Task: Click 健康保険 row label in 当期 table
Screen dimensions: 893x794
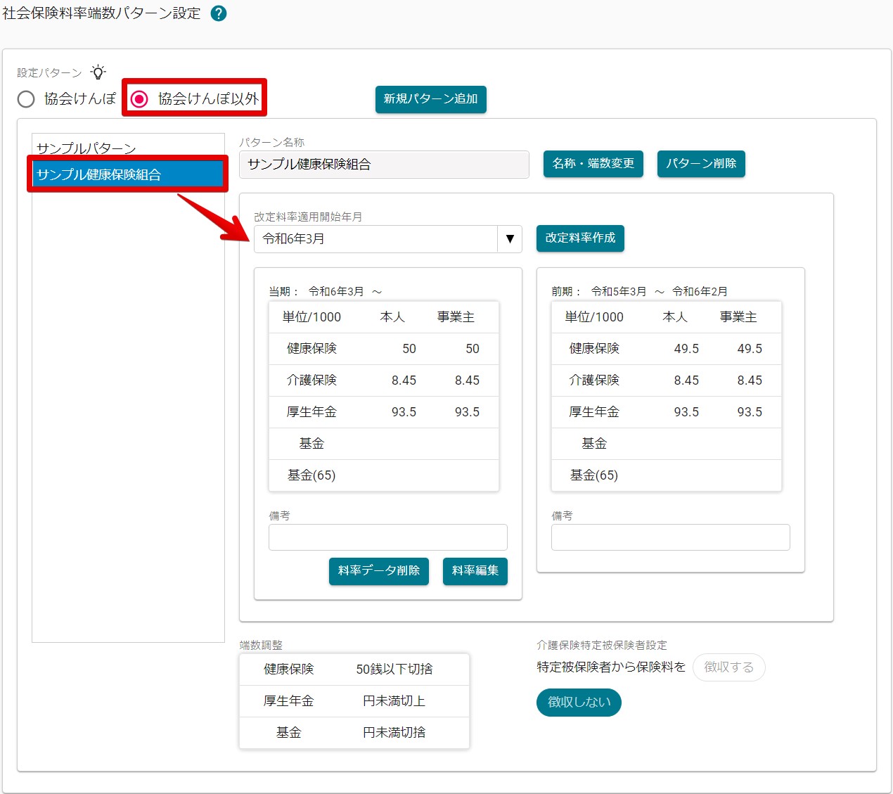Action: click(311, 349)
